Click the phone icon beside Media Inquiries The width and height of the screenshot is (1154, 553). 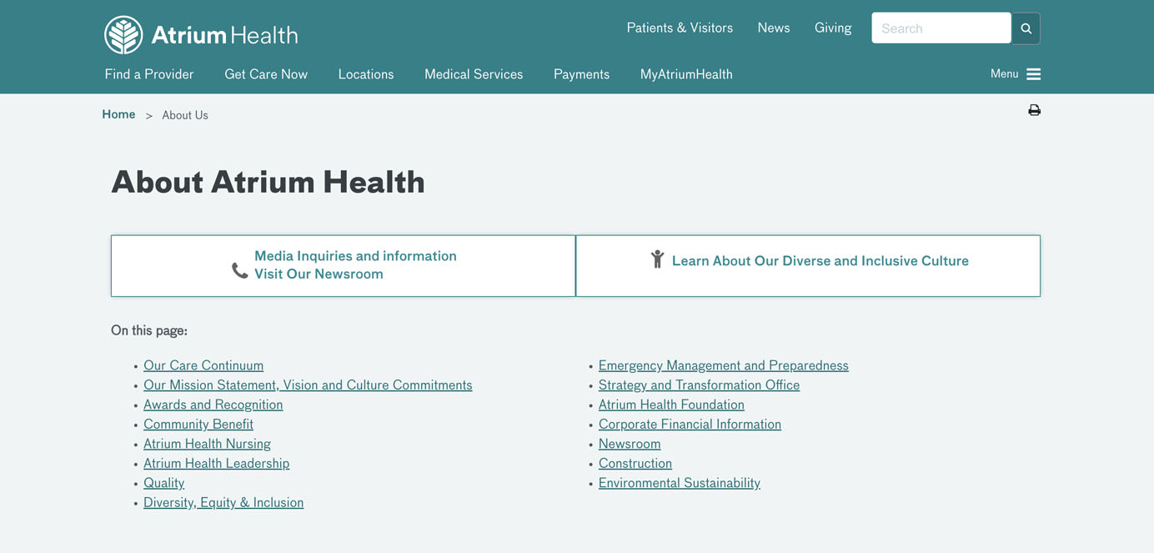tap(239, 270)
